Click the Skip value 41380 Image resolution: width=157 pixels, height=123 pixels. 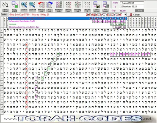[x=123, y=11]
